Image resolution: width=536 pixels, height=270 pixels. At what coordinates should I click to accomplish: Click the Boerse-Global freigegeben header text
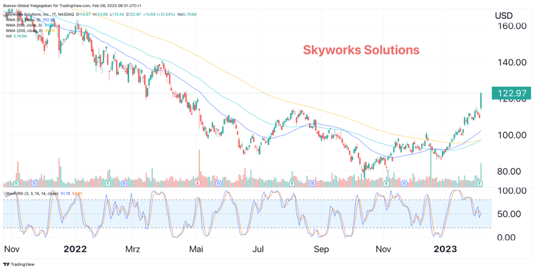pyautogui.click(x=72, y=5)
